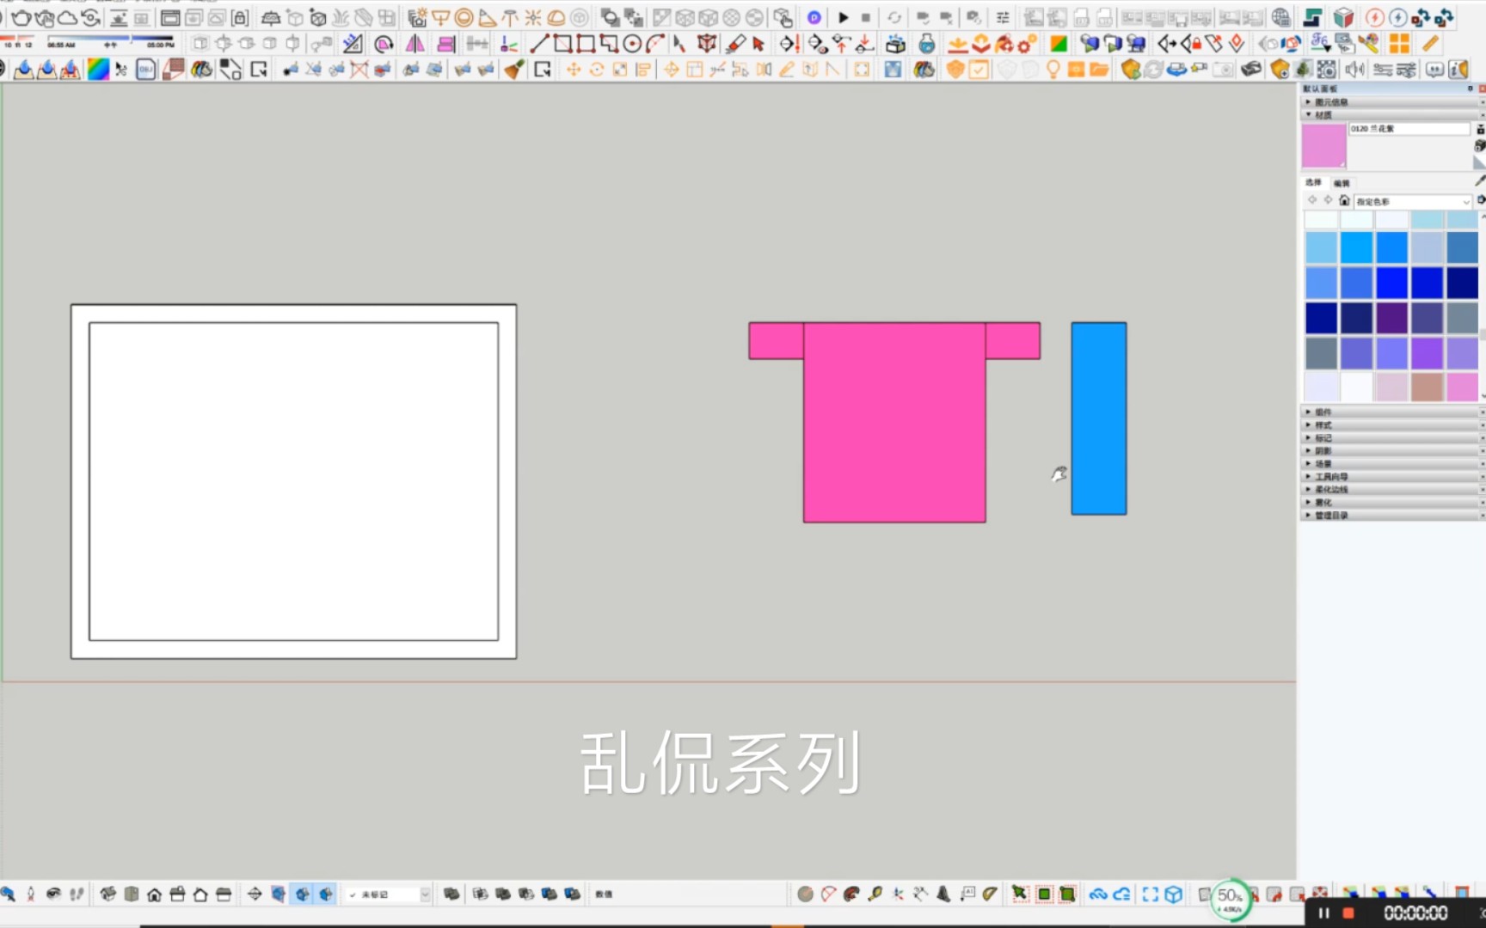Click the purple D plugin icon
The width and height of the screenshot is (1486, 928).
coord(814,18)
